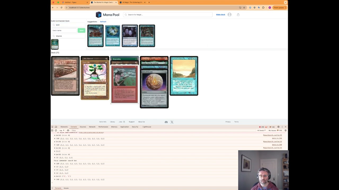Switch to the Elements DevTools tab
The height and width of the screenshot is (190, 339).
pos(64,127)
